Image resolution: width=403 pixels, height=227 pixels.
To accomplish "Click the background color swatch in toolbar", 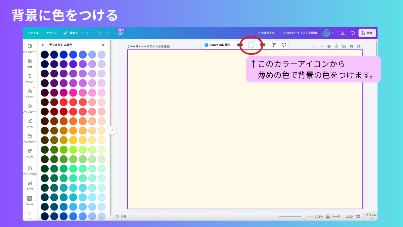I will [251, 45].
